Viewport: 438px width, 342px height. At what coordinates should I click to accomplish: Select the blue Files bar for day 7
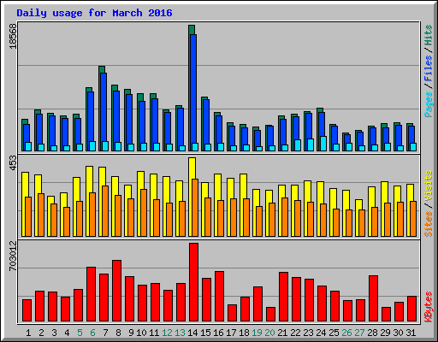pyautogui.click(x=104, y=112)
